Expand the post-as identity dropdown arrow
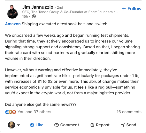This screenshot has height=133, width=146. (19, 125)
